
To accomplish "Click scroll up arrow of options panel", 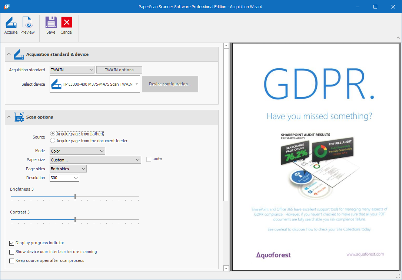I will coord(226,46).
